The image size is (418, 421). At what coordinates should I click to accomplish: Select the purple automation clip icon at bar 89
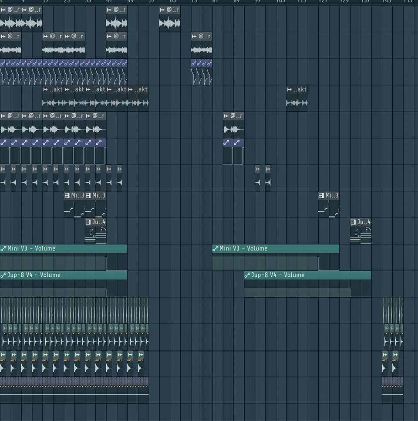pyautogui.click(x=237, y=143)
